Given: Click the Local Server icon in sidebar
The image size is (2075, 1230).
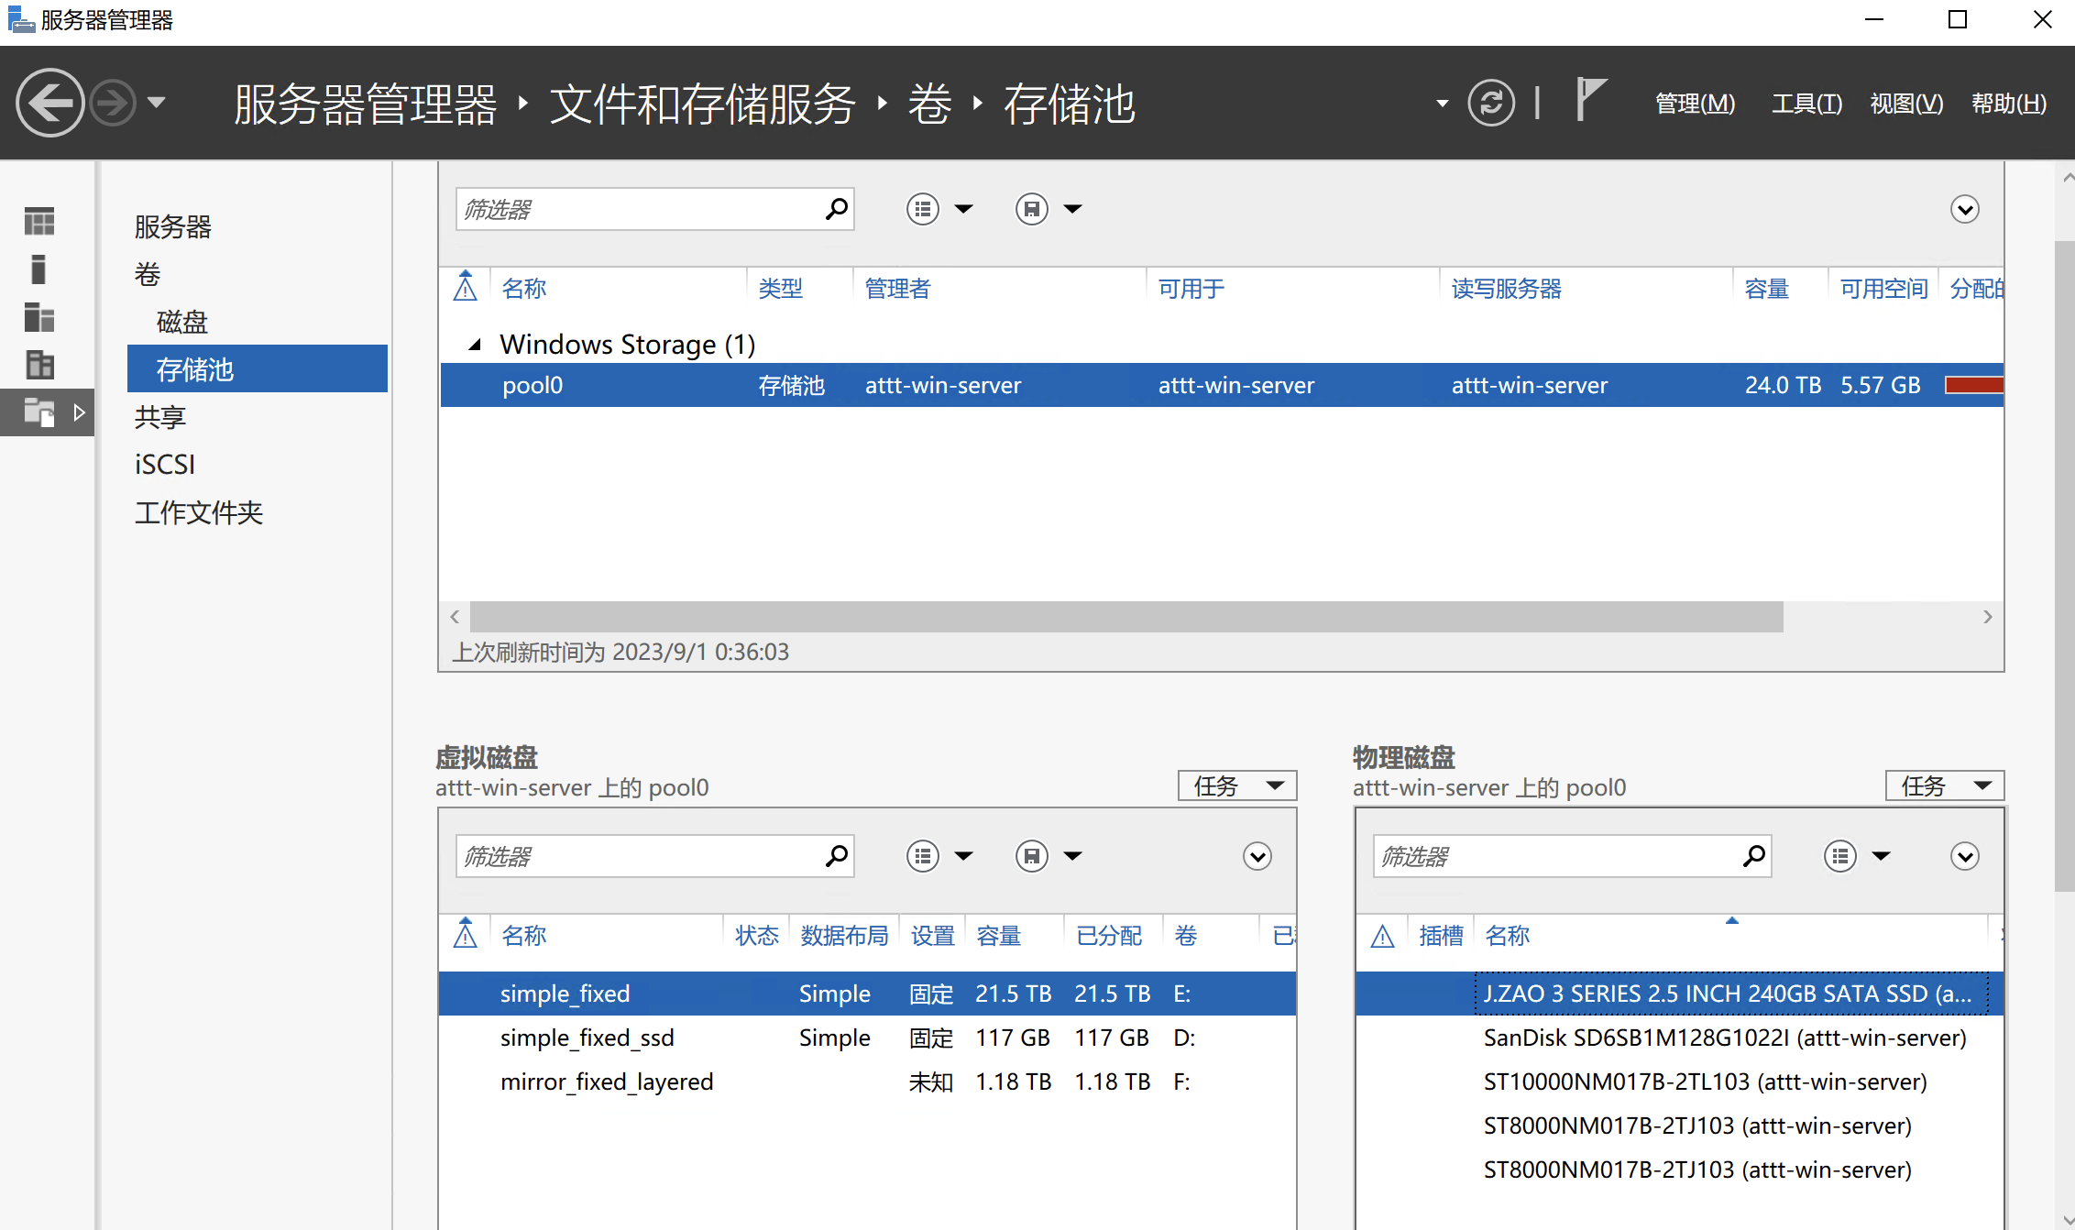Looking at the screenshot, I should pyautogui.click(x=38, y=269).
